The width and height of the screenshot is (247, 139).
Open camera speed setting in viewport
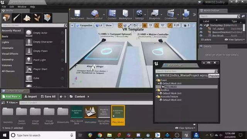(186, 25)
